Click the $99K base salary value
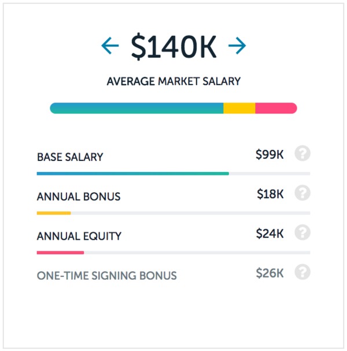 [270, 155]
